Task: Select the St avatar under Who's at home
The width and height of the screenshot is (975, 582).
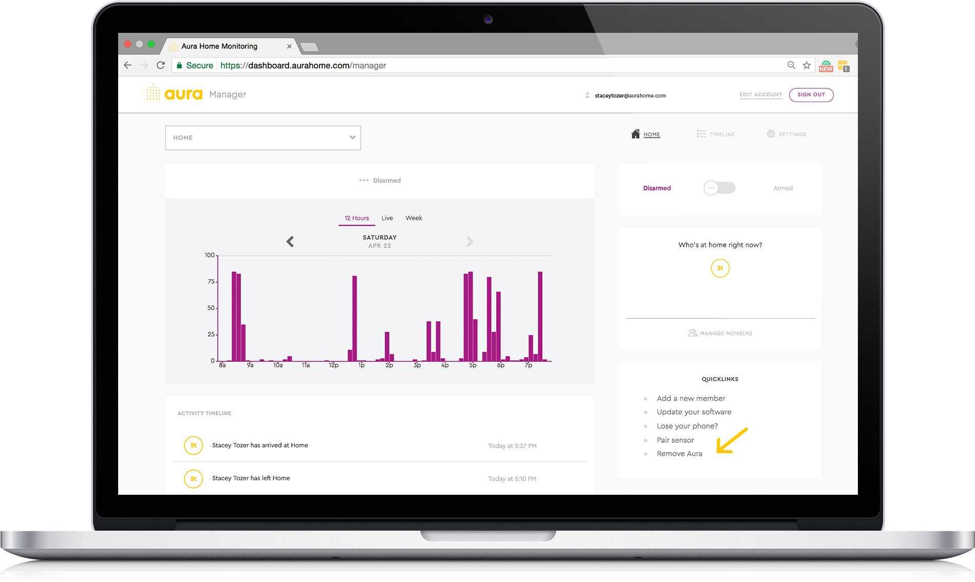Action: pos(720,268)
